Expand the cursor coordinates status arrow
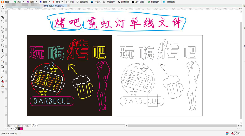This screenshot has height=136, width=245. point(20,133)
